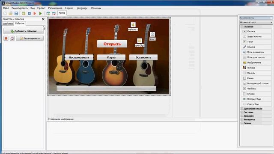The height and width of the screenshot is (154, 274).
Task: Expand the Диалоги component group
Action: tap(242, 116)
